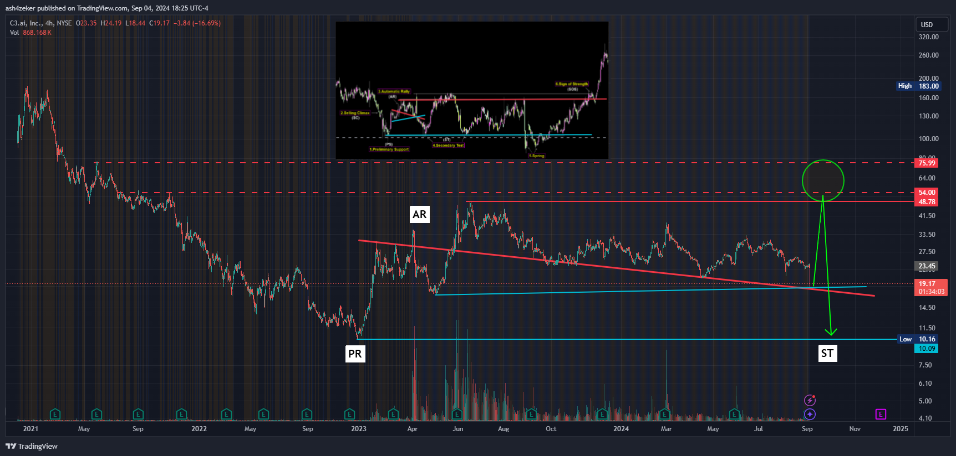Click the earnings E marker above Mar 2024

pos(664,414)
